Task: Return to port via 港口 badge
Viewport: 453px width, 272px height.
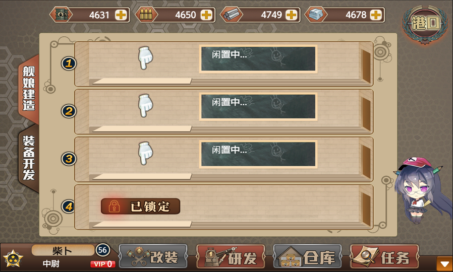Action: tap(425, 23)
